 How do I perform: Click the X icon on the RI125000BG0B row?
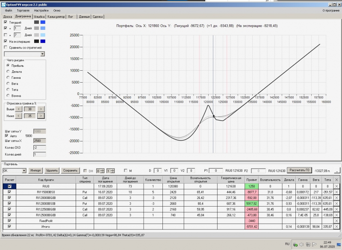(336, 215)
